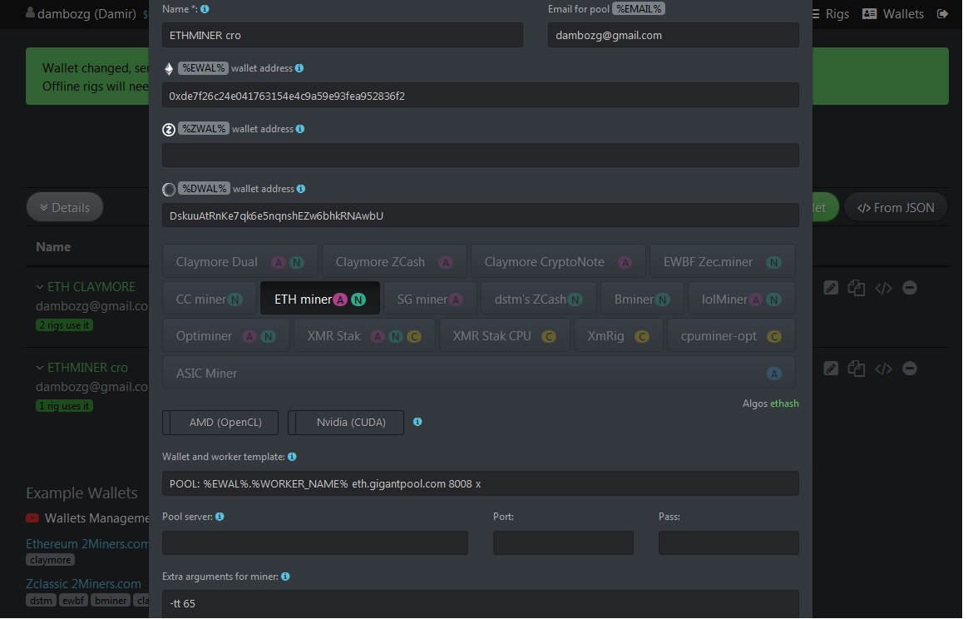968x619 pixels.
Task: Click the Pool server input field
Action: tap(315, 543)
